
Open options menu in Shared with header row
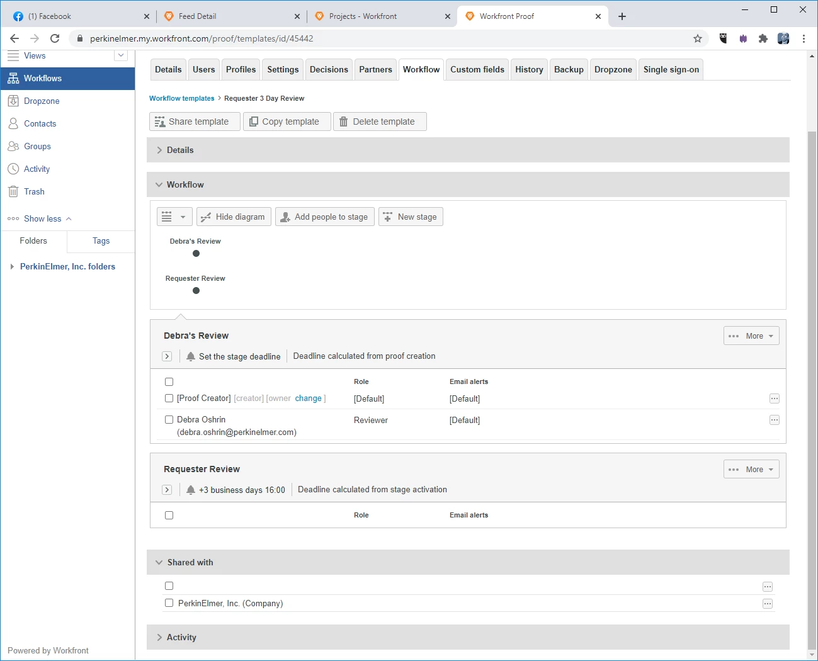pos(768,587)
